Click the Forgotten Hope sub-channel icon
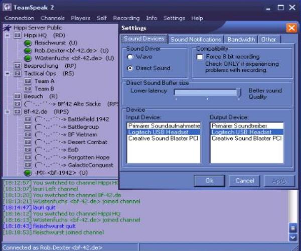Screen dimensions: 301x251 (x=28, y=158)
